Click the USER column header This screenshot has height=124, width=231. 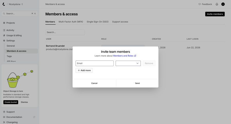49,39
